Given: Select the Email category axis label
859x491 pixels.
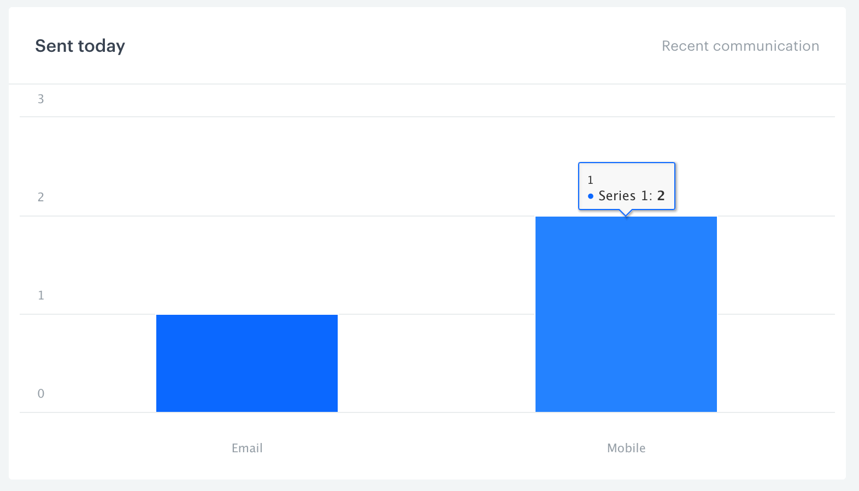Looking at the screenshot, I should [x=246, y=448].
